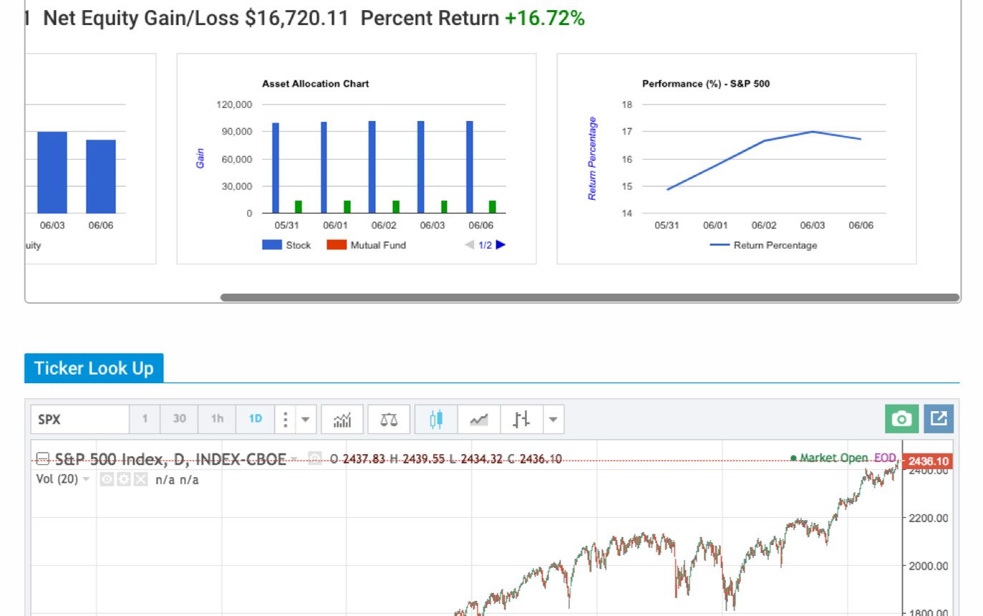The image size is (983, 616).
Task: Click the EOD label on the chart
Action: pos(885,458)
